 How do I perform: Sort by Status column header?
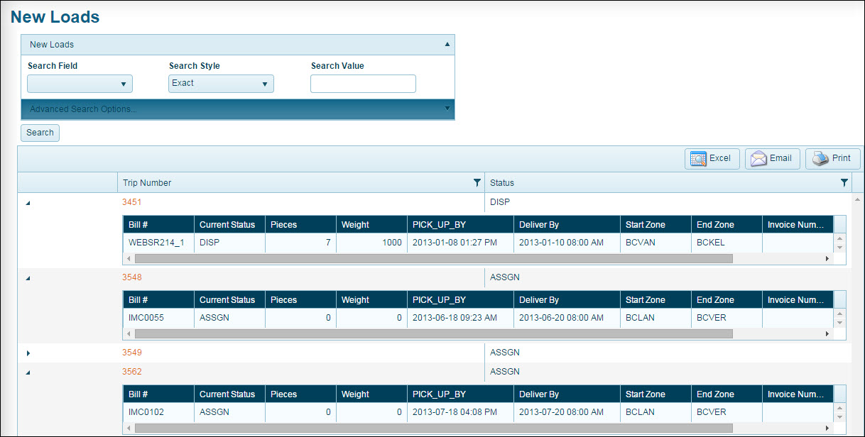click(502, 183)
